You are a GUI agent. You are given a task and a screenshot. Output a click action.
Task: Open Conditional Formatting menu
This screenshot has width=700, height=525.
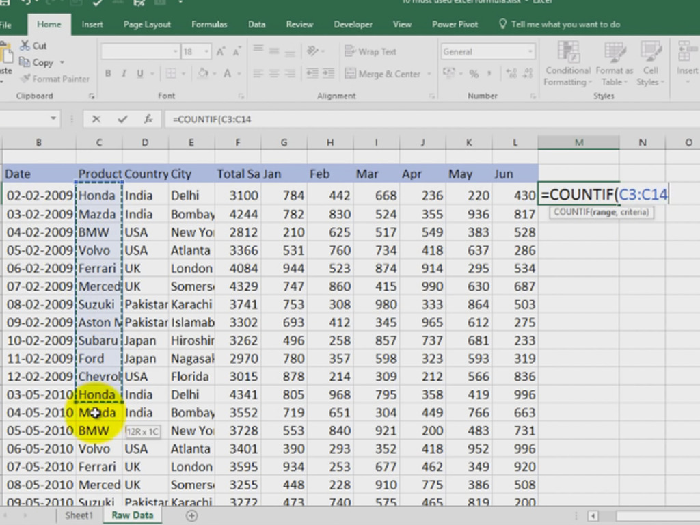tap(568, 64)
